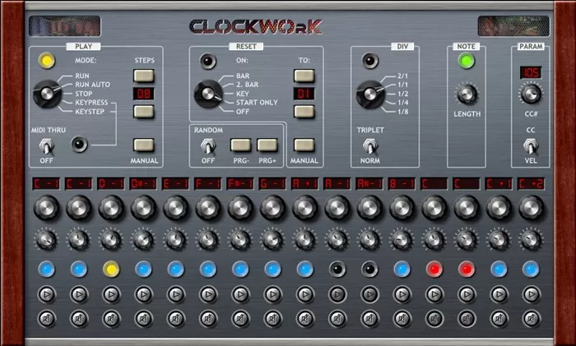The width and height of the screenshot is (576, 346).
Task: Toggle the RESET section LED
Action: coord(208,62)
